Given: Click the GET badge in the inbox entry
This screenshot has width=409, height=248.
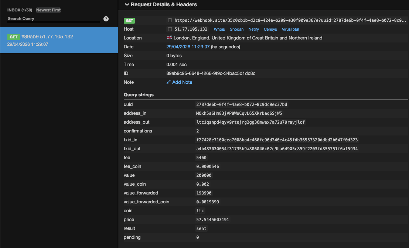Looking at the screenshot, I should (x=13, y=37).
